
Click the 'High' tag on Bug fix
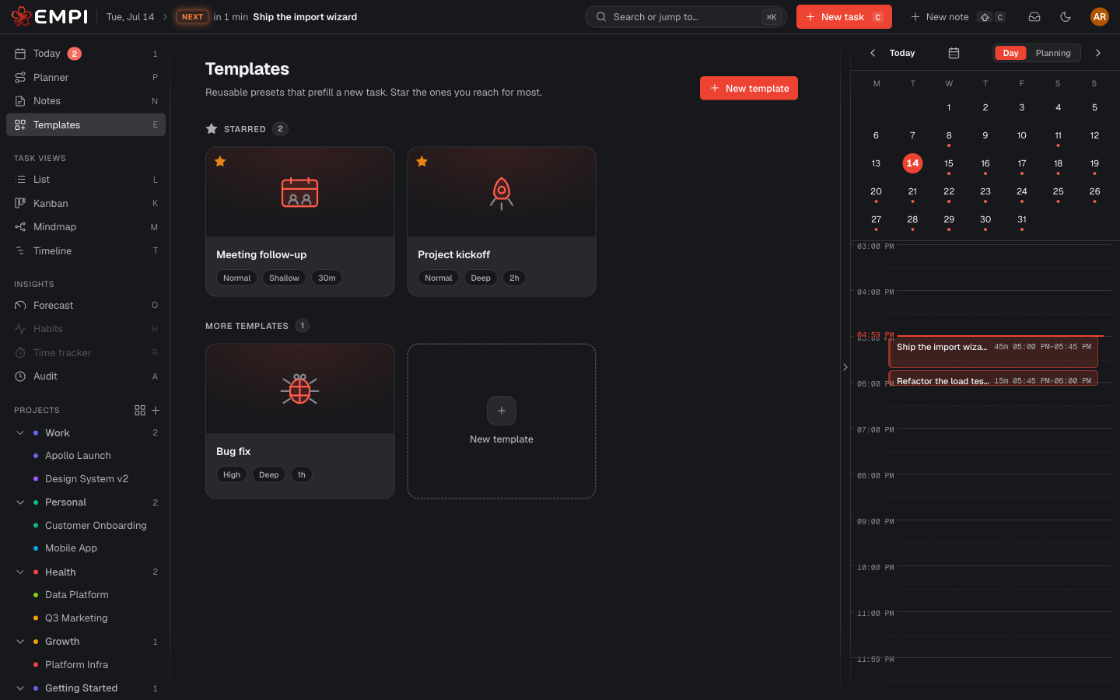pos(232,474)
